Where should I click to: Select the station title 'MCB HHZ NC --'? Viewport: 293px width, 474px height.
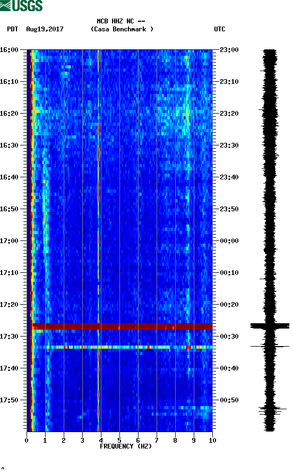121,21
